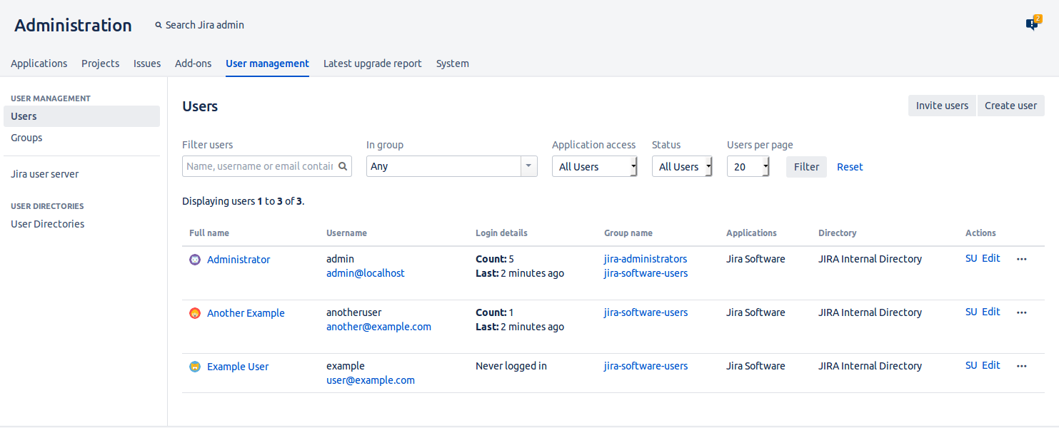This screenshot has width=1059, height=428.
Task: Click the Create user button
Action: 1010,106
